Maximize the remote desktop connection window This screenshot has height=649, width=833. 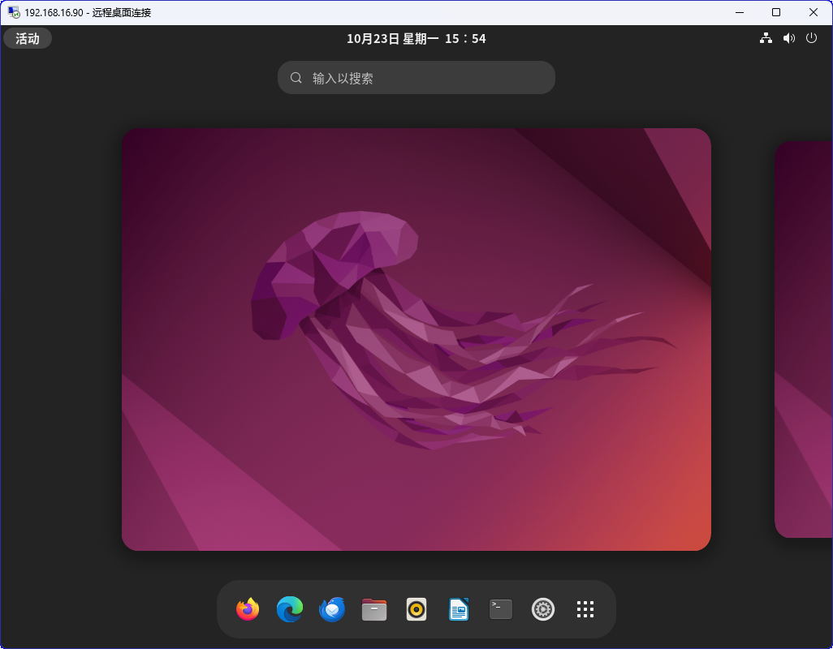(776, 12)
